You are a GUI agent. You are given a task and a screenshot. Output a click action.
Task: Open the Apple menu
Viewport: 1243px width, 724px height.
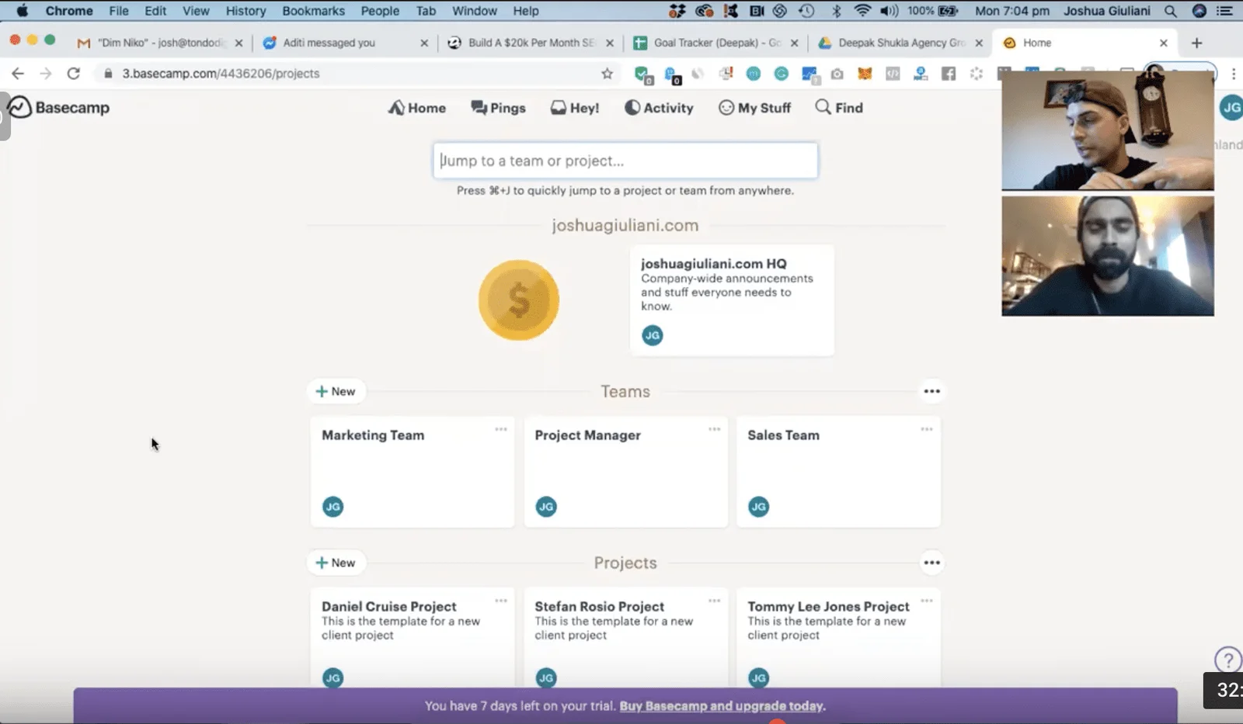coord(23,11)
